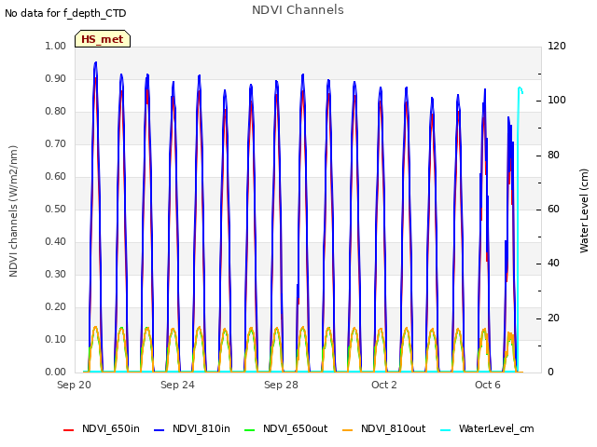Click the Sep 24 x-axis label
This screenshot has height=447, width=597.
(x=177, y=385)
